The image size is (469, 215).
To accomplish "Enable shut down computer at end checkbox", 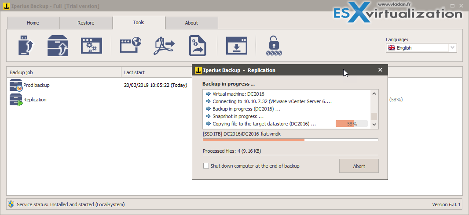I will (206, 166).
